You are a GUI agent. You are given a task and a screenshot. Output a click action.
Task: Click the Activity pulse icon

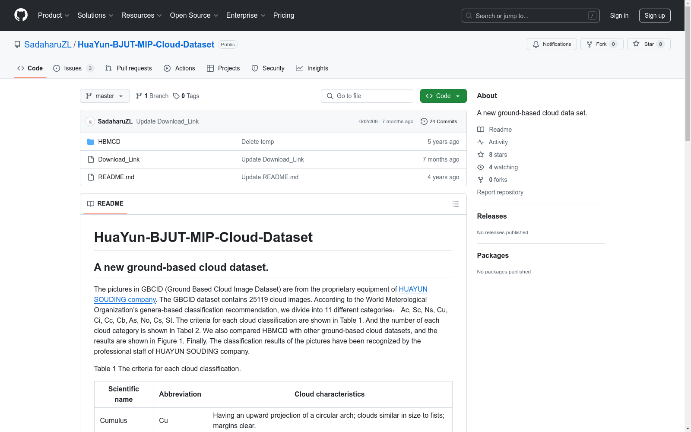coord(481,142)
